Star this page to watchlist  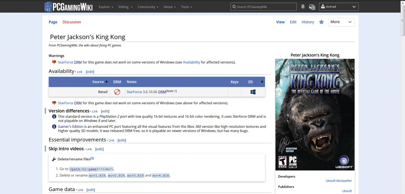point(321,22)
